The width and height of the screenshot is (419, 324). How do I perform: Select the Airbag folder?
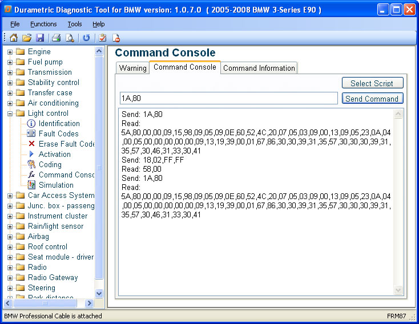(38, 236)
